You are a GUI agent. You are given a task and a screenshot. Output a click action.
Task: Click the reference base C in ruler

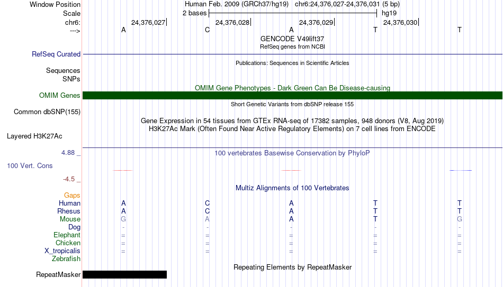pos(207,30)
